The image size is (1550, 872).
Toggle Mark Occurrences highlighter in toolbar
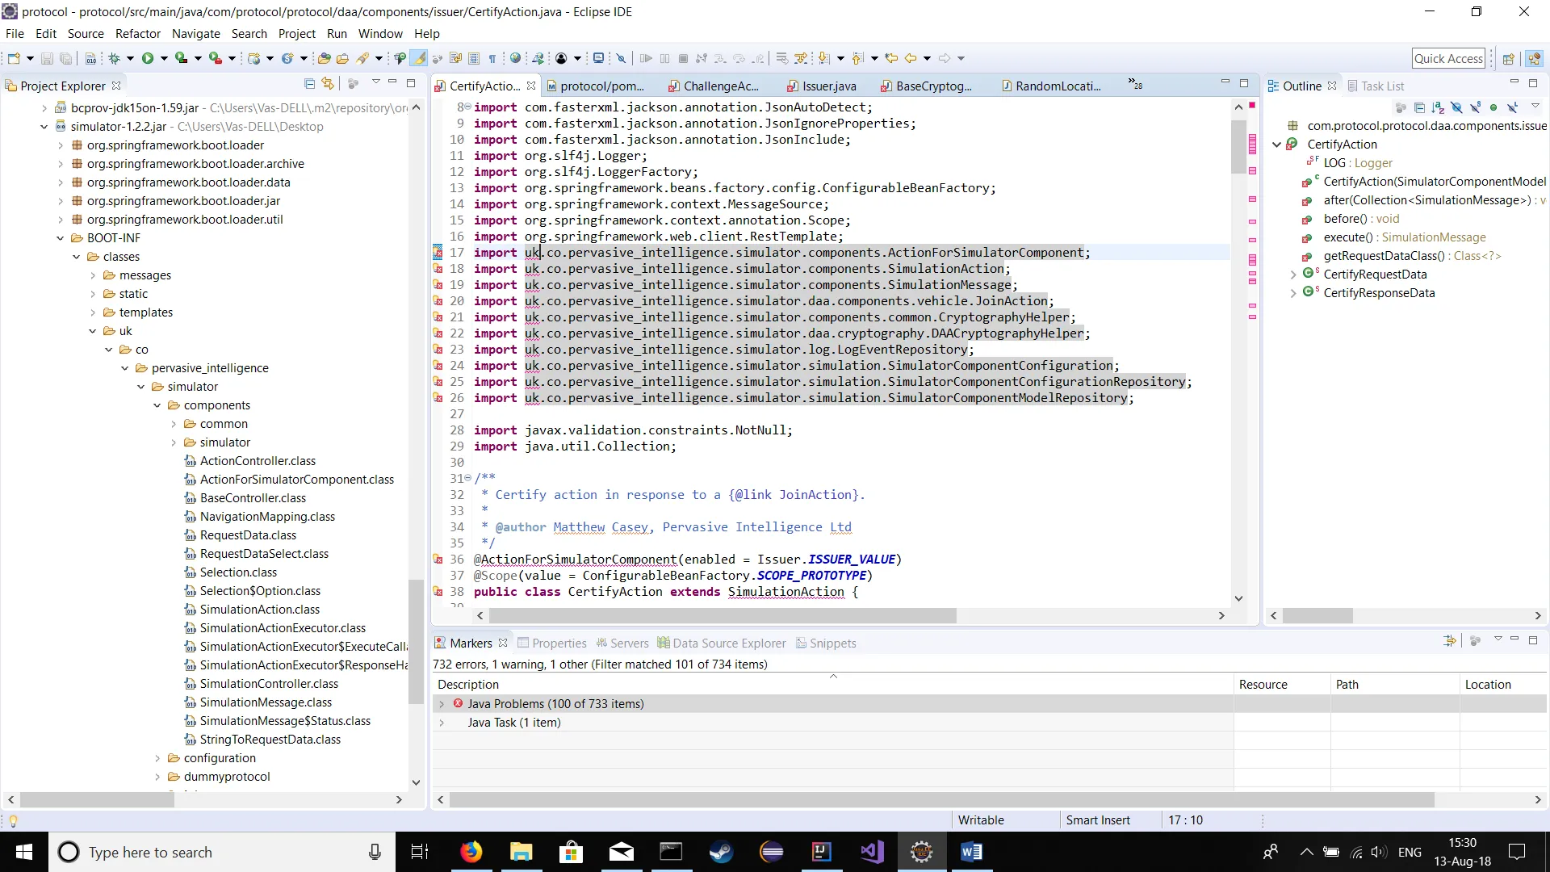point(419,58)
